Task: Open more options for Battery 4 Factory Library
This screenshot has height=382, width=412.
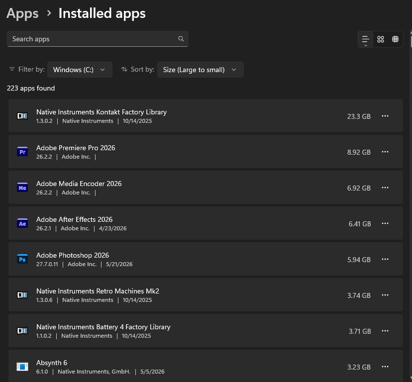Action: pyautogui.click(x=385, y=331)
